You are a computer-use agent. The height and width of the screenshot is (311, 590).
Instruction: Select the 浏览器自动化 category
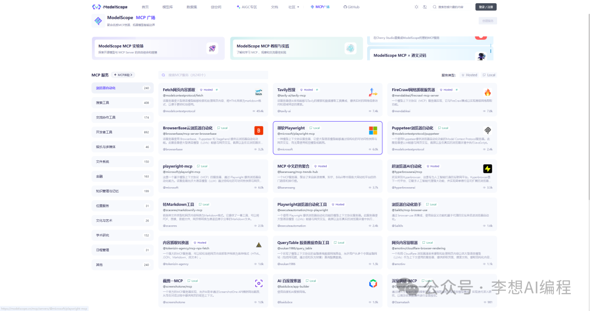point(122,88)
